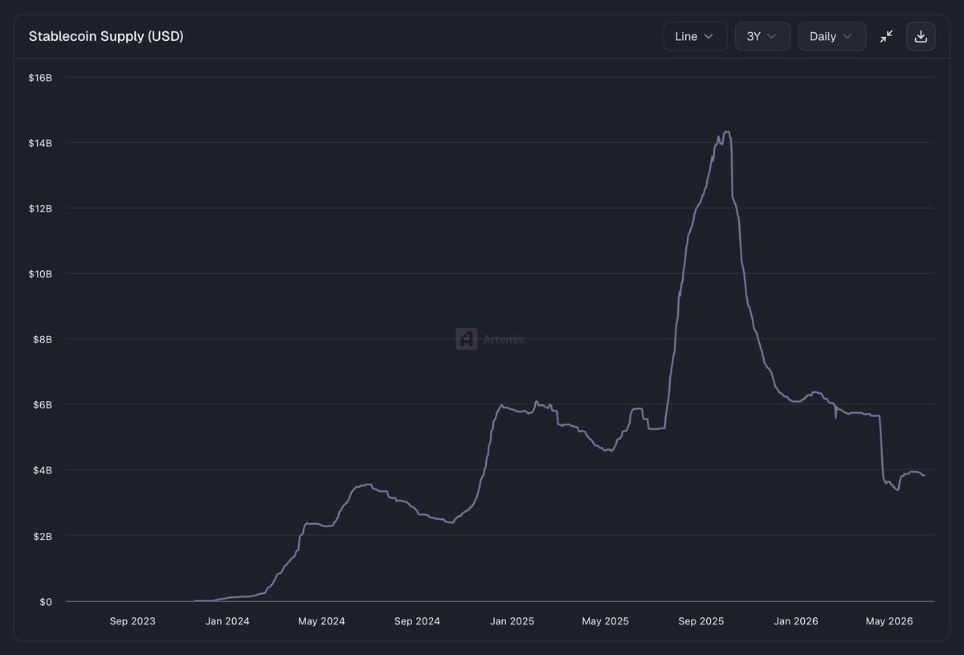Click the Artemis watermark logo

466,339
